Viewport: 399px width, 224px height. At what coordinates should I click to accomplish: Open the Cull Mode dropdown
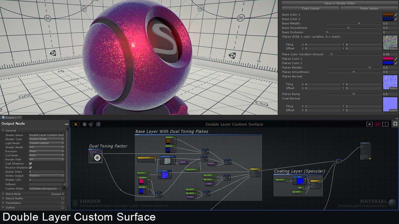(x=47, y=155)
